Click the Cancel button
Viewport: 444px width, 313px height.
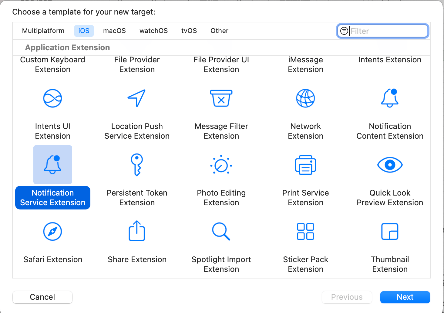(x=42, y=297)
